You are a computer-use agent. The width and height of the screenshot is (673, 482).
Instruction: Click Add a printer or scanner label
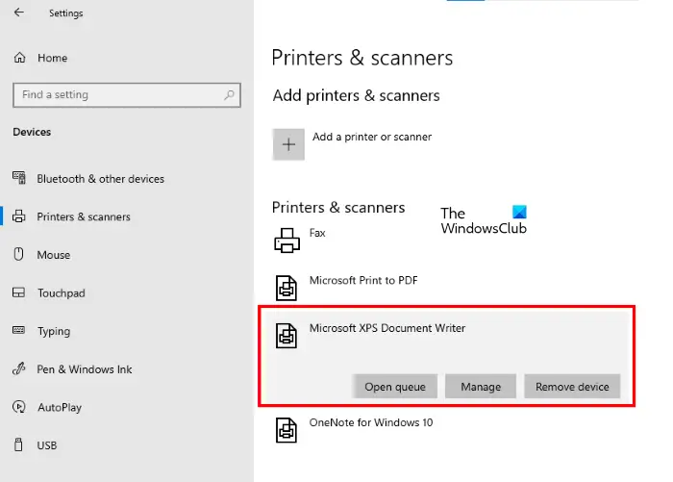pyautogui.click(x=372, y=137)
